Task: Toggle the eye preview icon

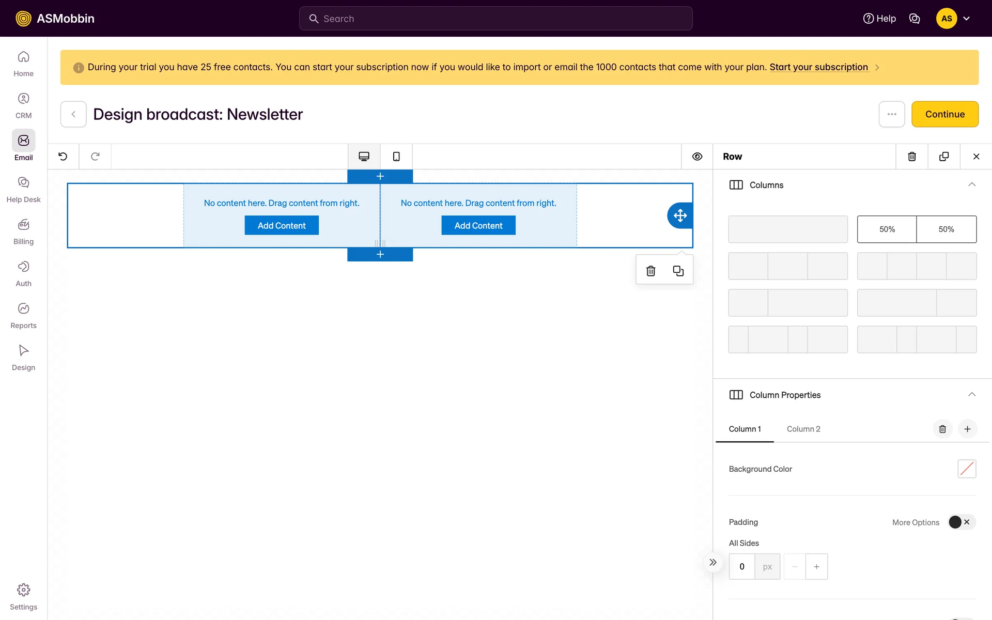Action: [697, 157]
